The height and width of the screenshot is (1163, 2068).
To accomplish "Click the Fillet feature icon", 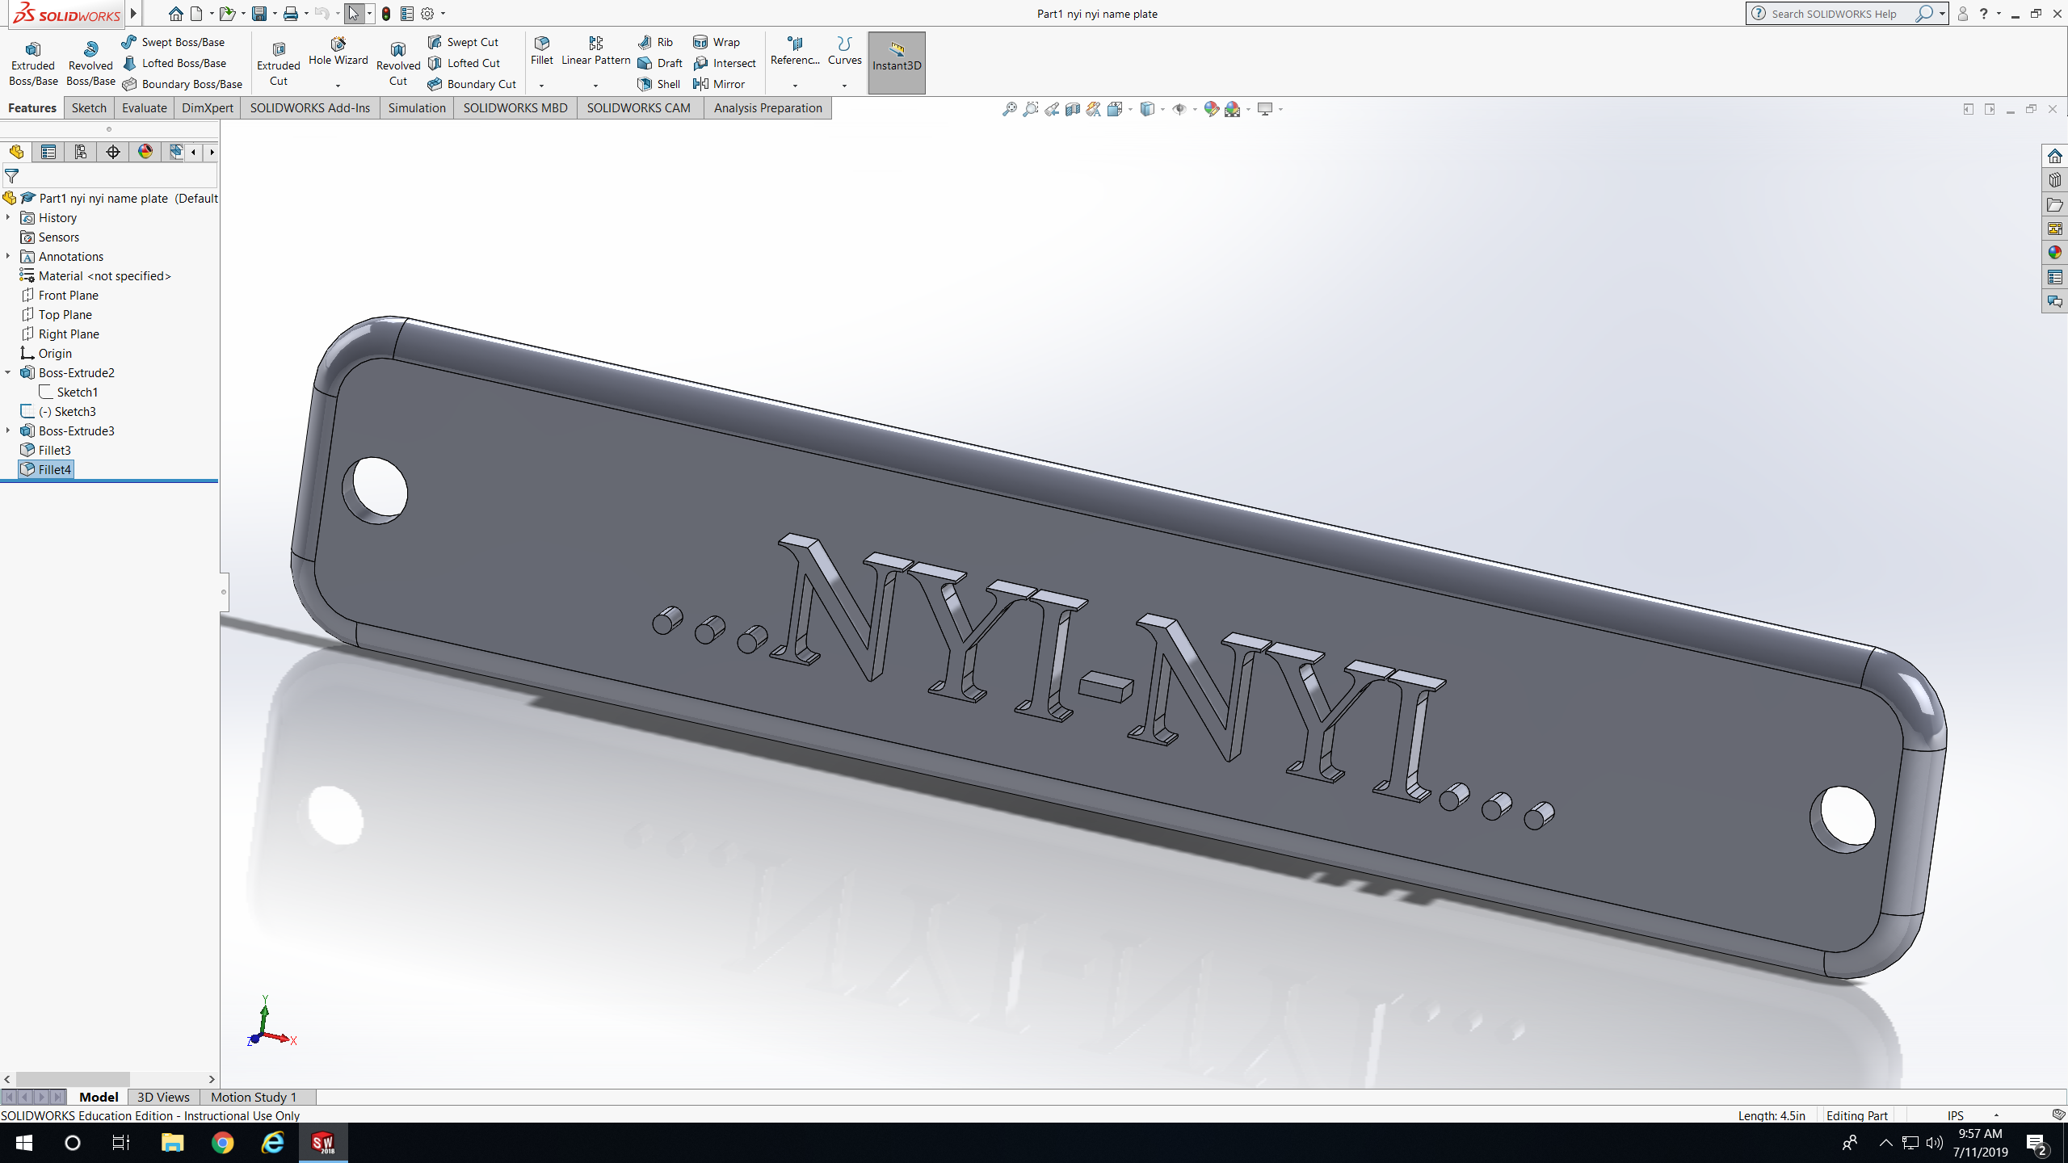I will pos(541,50).
